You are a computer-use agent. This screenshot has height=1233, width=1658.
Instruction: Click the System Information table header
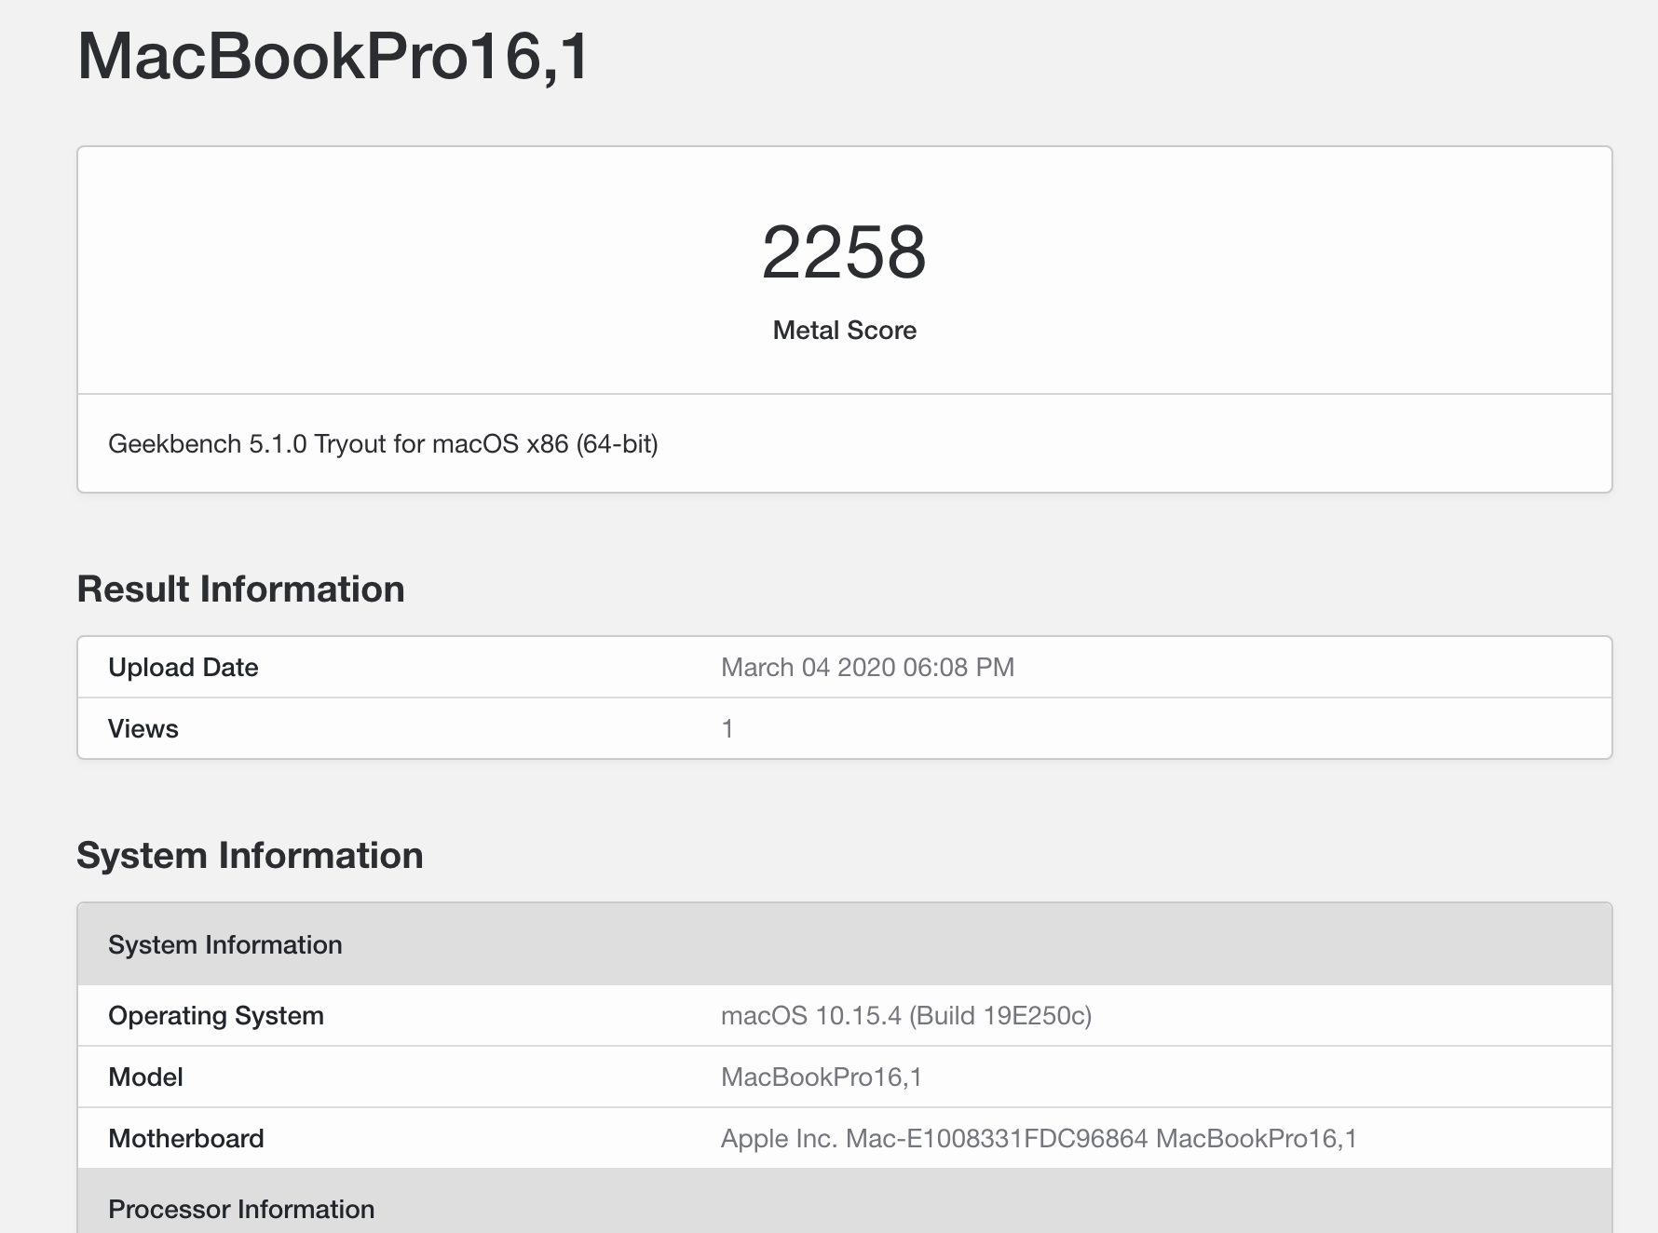pos(844,944)
